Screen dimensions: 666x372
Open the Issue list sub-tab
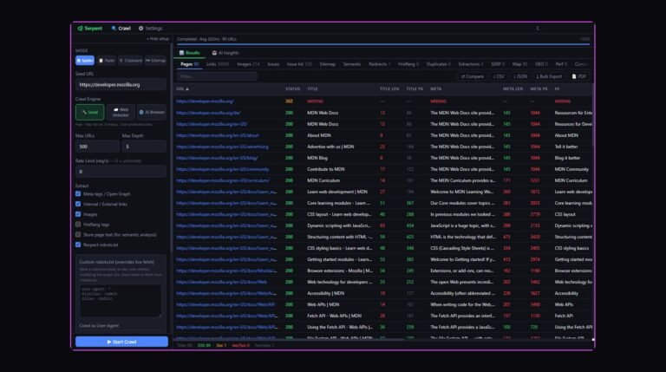(x=299, y=64)
